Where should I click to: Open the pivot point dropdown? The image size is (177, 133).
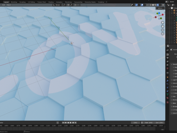tap(65, 5)
